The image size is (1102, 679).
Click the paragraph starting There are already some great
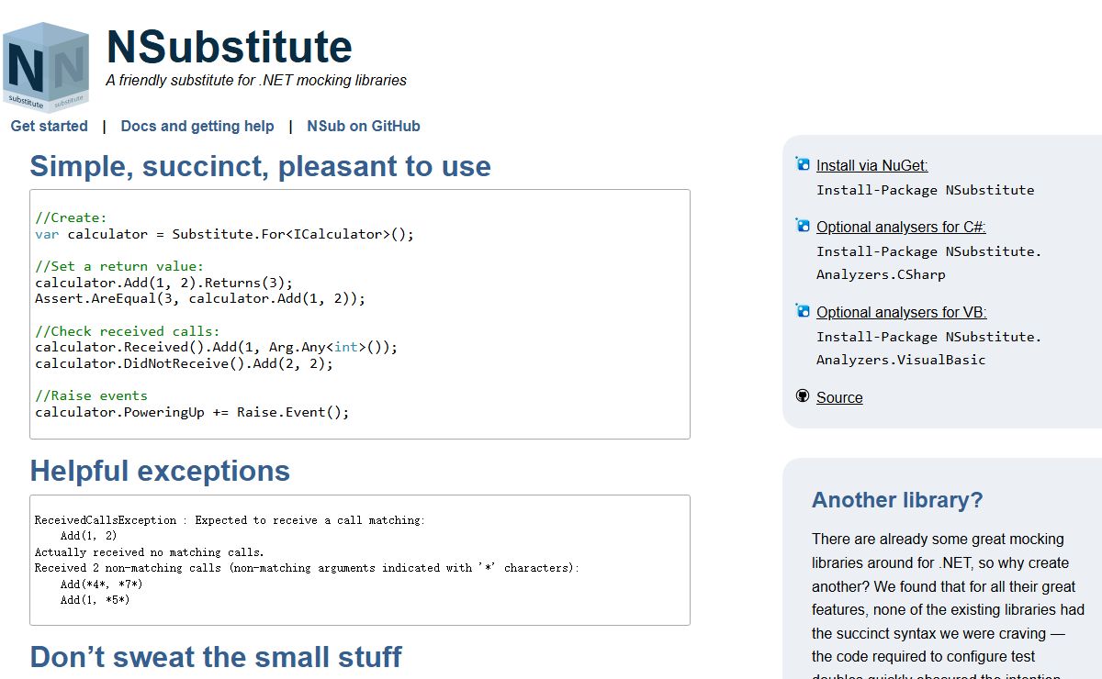[x=948, y=606]
